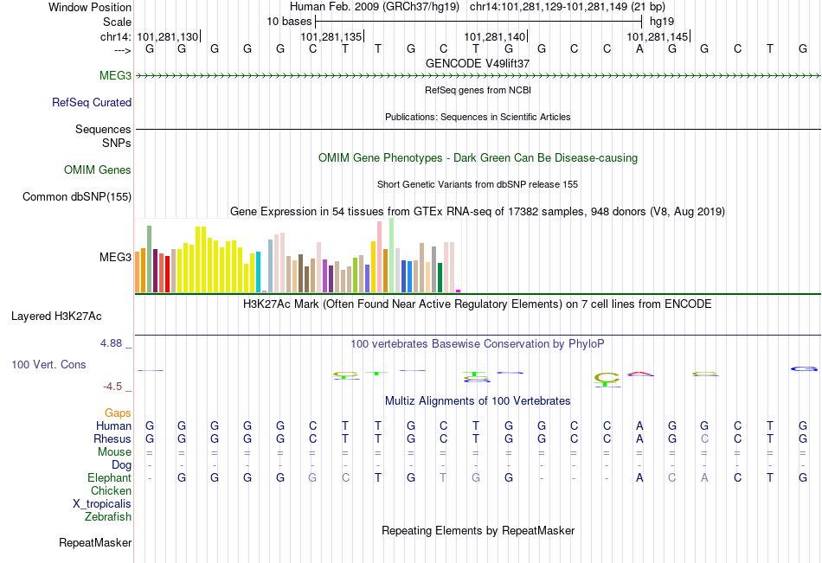Select the Zebrafish species row label
The image size is (822, 563).
pos(108,517)
